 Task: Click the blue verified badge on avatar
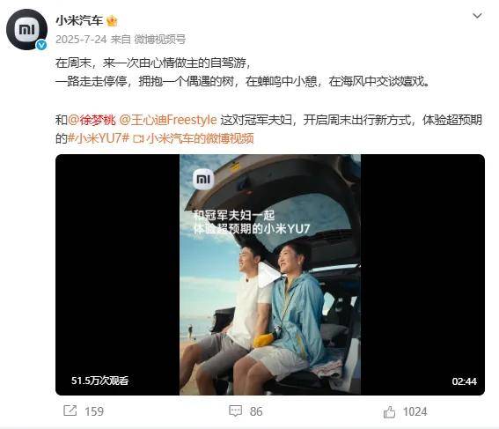pyautogui.click(x=41, y=45)
